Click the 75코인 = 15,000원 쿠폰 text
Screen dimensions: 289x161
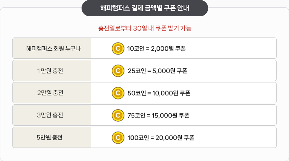coord(158,115)
